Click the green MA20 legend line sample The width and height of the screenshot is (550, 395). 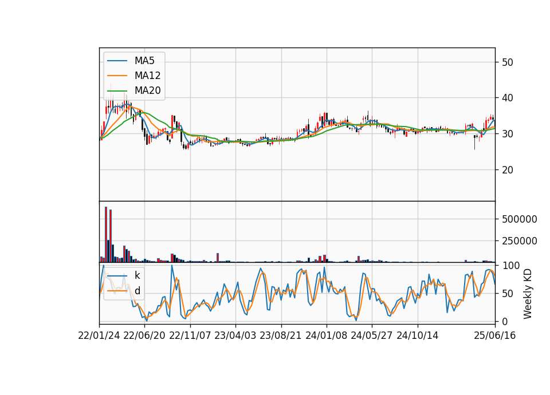coord(117,91)
